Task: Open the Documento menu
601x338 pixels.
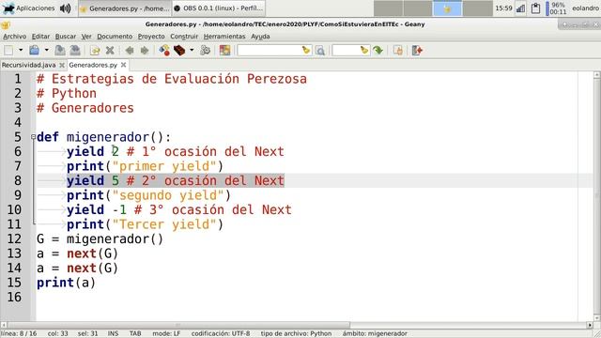Action: pyautogui.click(x=115, y=37)
